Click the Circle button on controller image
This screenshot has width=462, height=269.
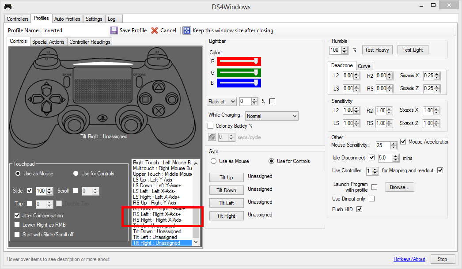coord(171,99)
